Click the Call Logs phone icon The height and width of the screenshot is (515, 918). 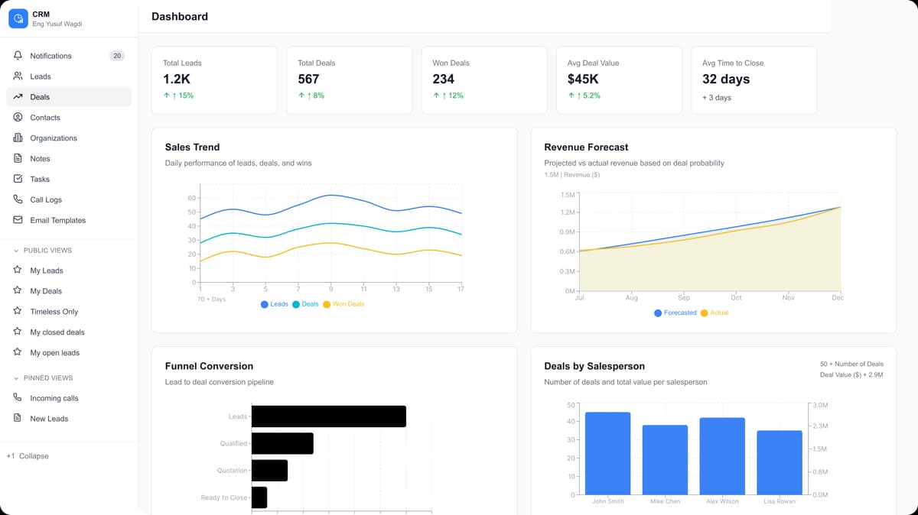pyautogui.click(x=18, y=199)
